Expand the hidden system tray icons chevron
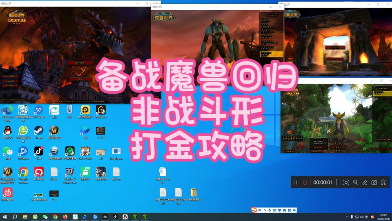Image resolution: width=392 pixels, height=221 pixels. [x=347, y=217]
